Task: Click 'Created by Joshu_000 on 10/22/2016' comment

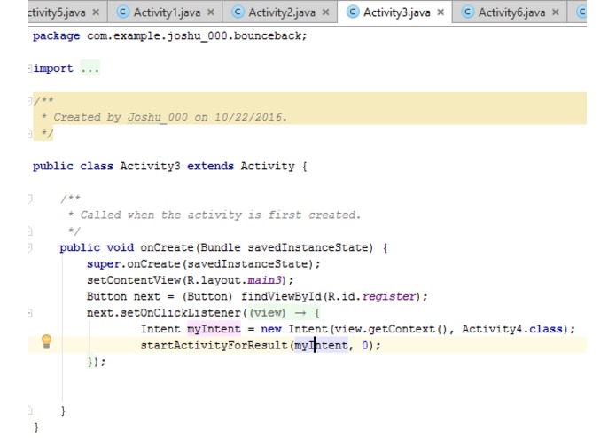Action: 169,117
